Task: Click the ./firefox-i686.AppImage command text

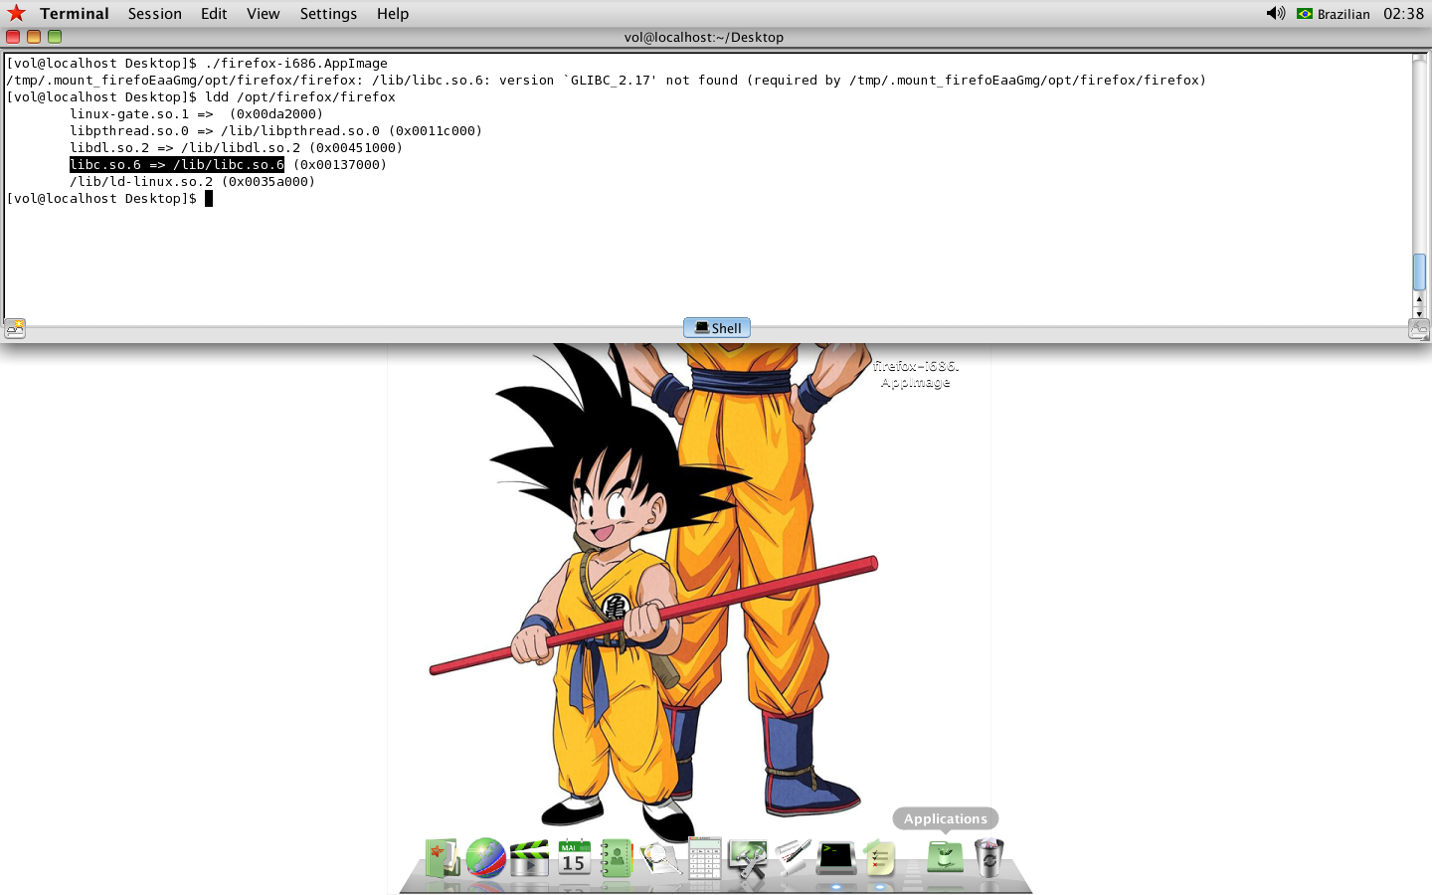Action: tap(296, 64)
